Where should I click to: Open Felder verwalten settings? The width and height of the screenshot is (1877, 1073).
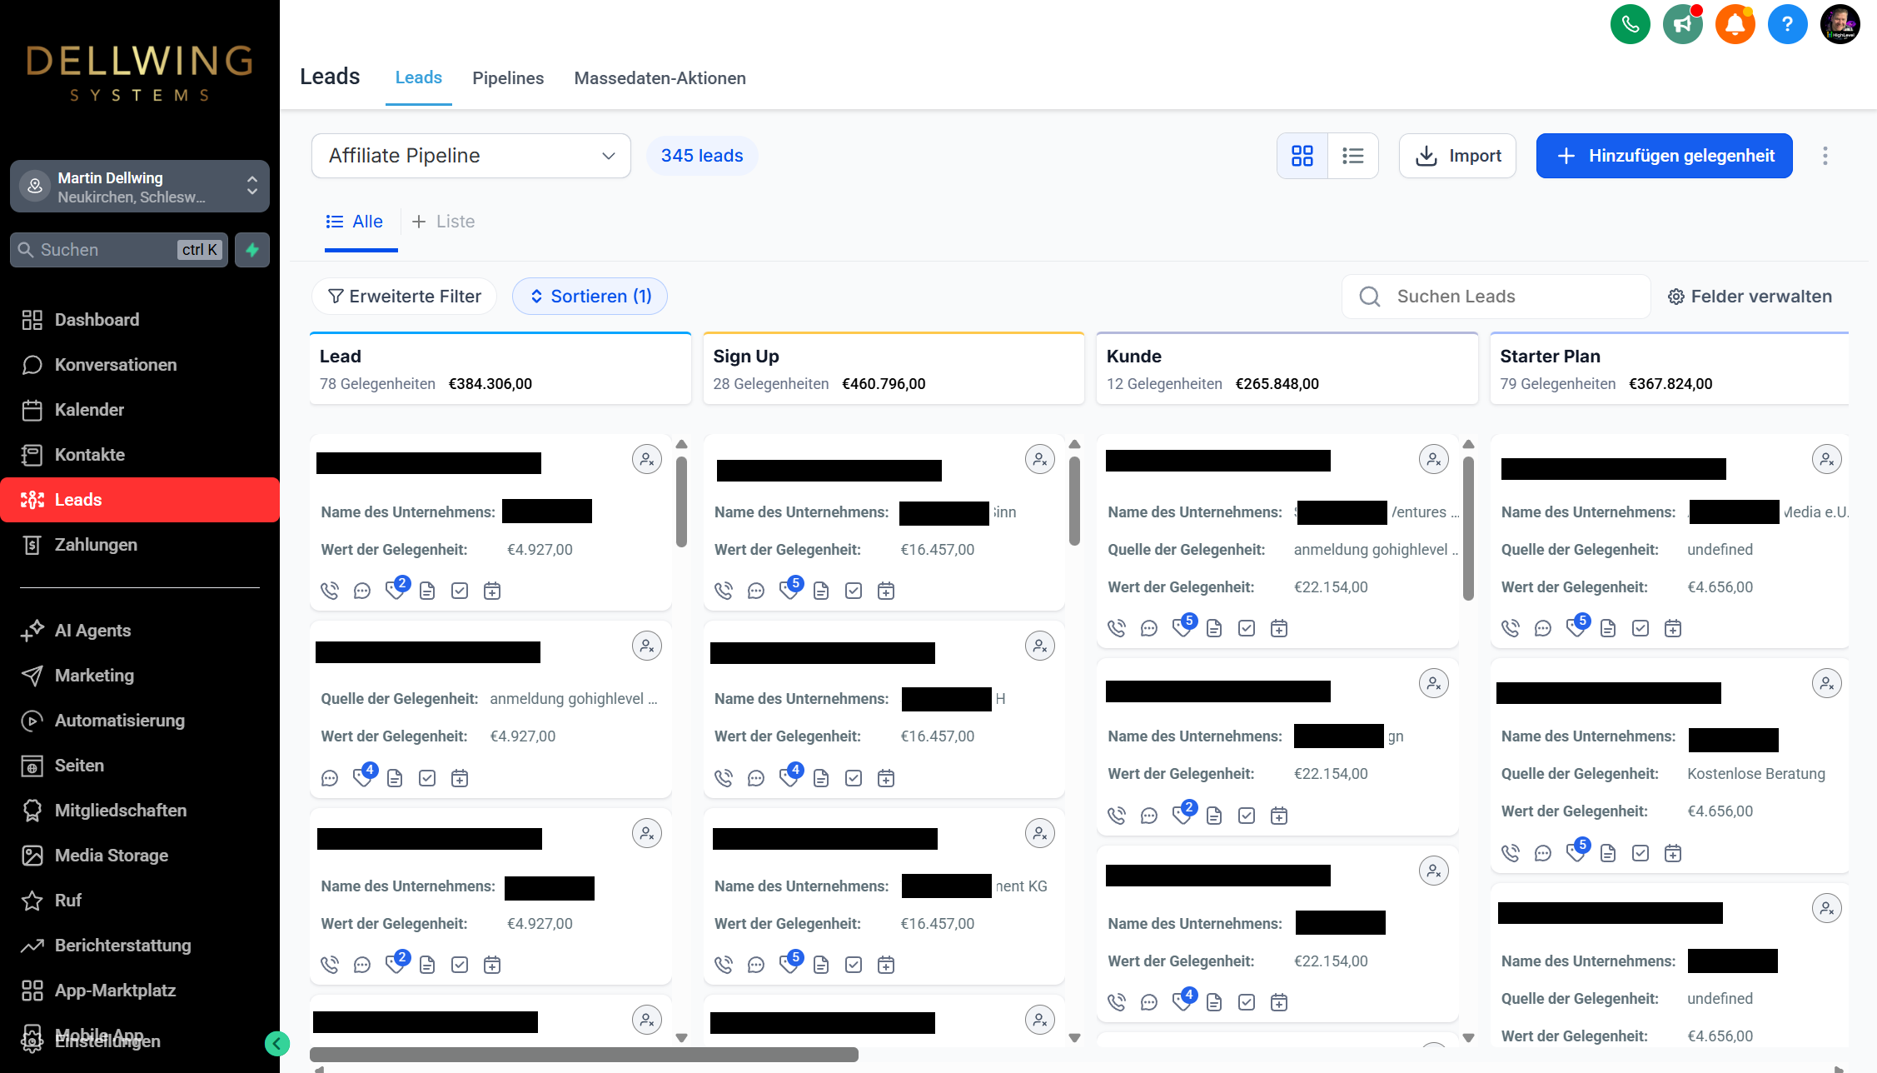[1750, 297]
